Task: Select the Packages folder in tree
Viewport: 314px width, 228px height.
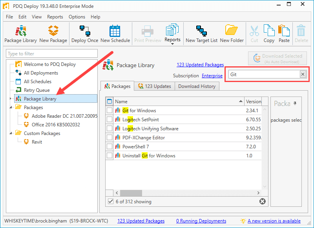Action: click(x=33, y=107)
